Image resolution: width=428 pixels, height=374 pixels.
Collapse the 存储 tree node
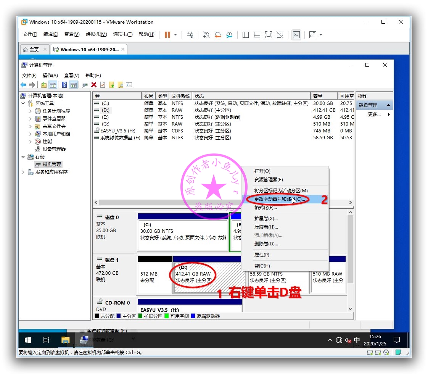[x=23, y=157]
